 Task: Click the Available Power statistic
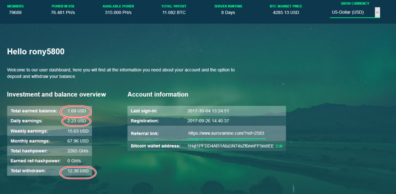click(x=118, y=12)
